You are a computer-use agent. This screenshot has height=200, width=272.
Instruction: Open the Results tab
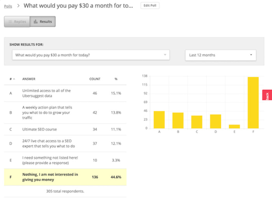(x=43, y=22)
